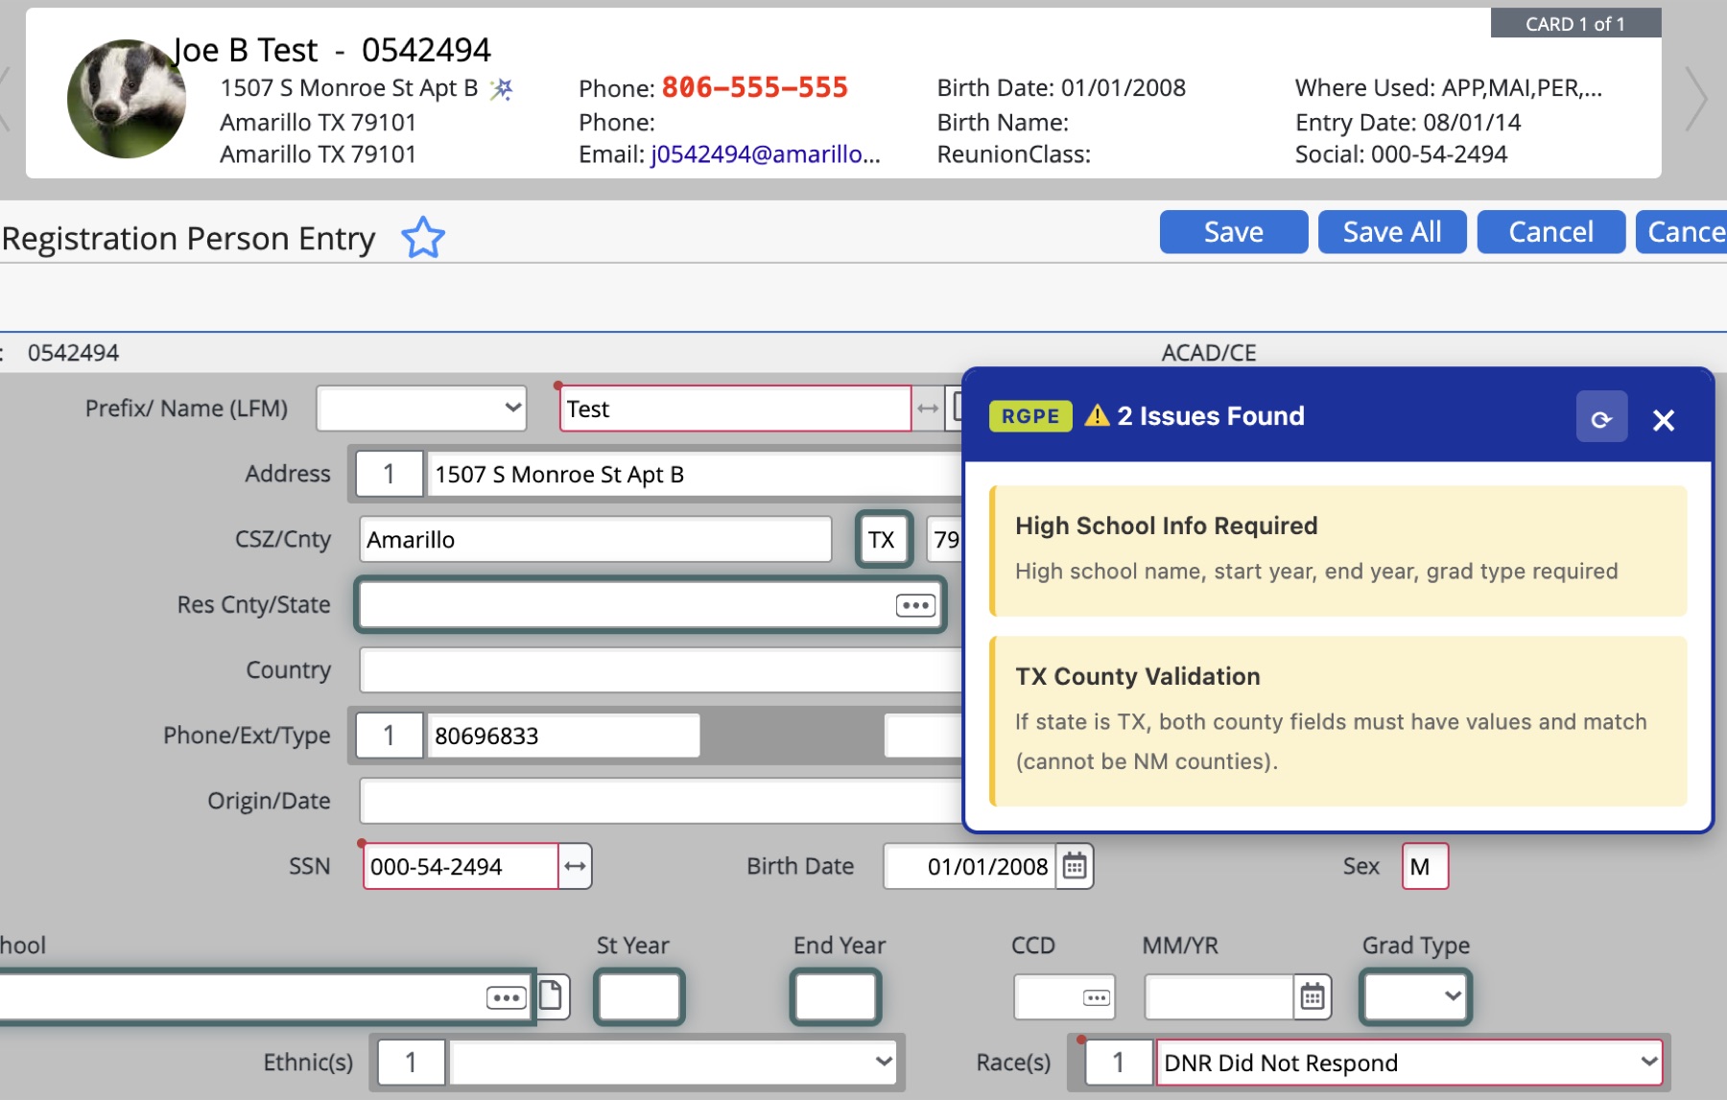Click the Social: 000-54-2494 text
The width and height of the screenshot is (1727, 1100).
point(1401,154)
